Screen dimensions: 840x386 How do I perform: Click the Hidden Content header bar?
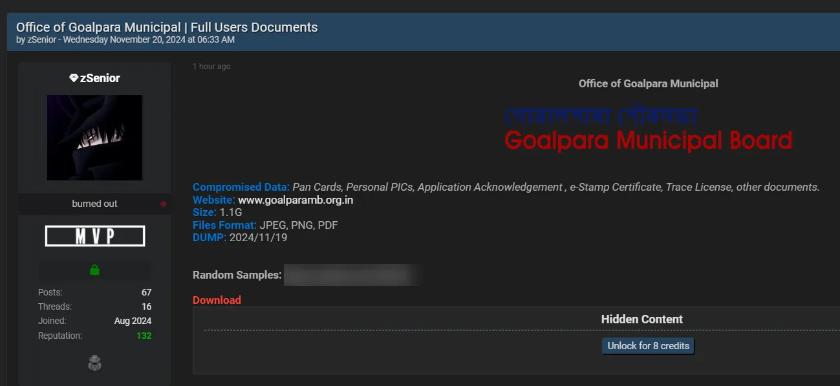[x=641, y=319]
